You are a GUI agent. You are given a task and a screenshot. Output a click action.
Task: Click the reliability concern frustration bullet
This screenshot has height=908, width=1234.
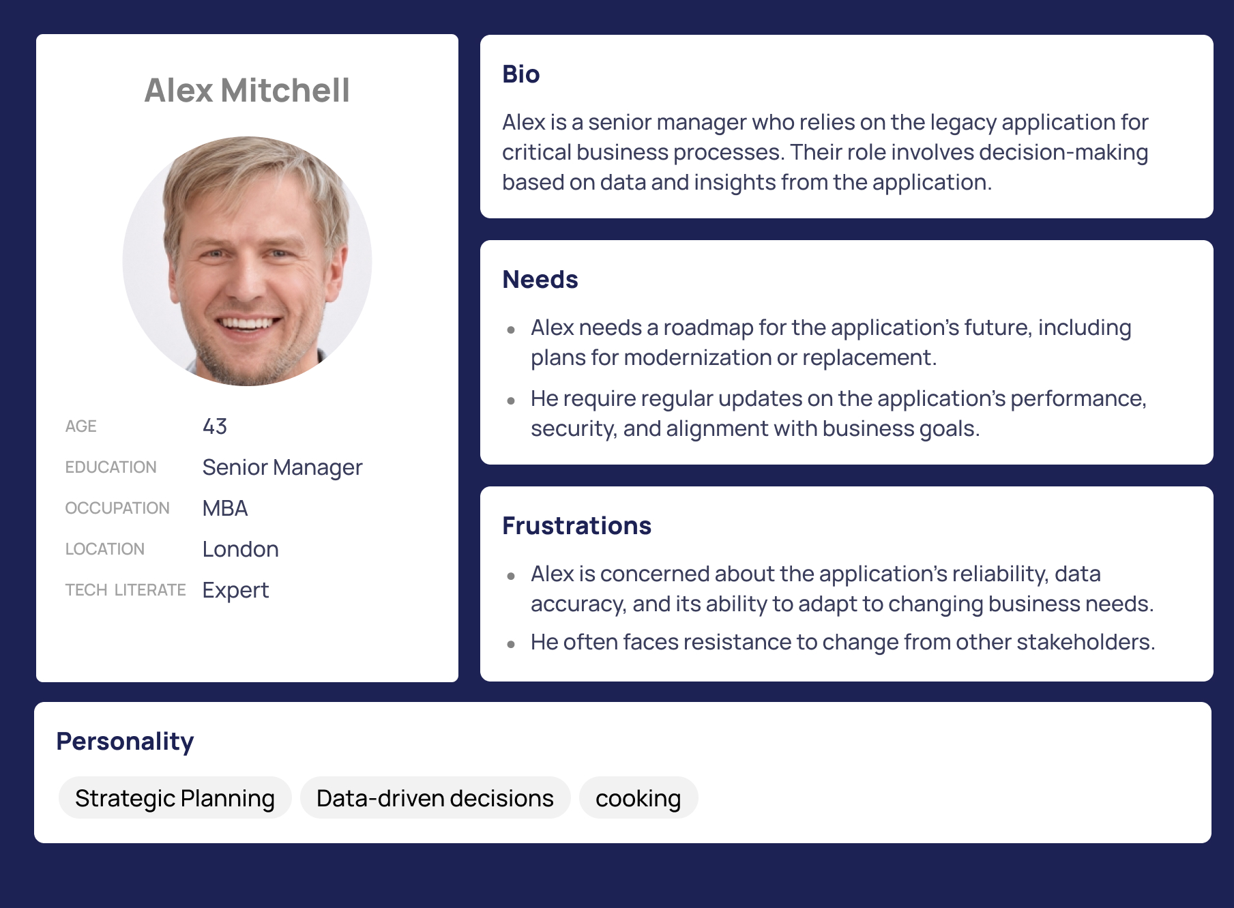[x=842, y=589]
